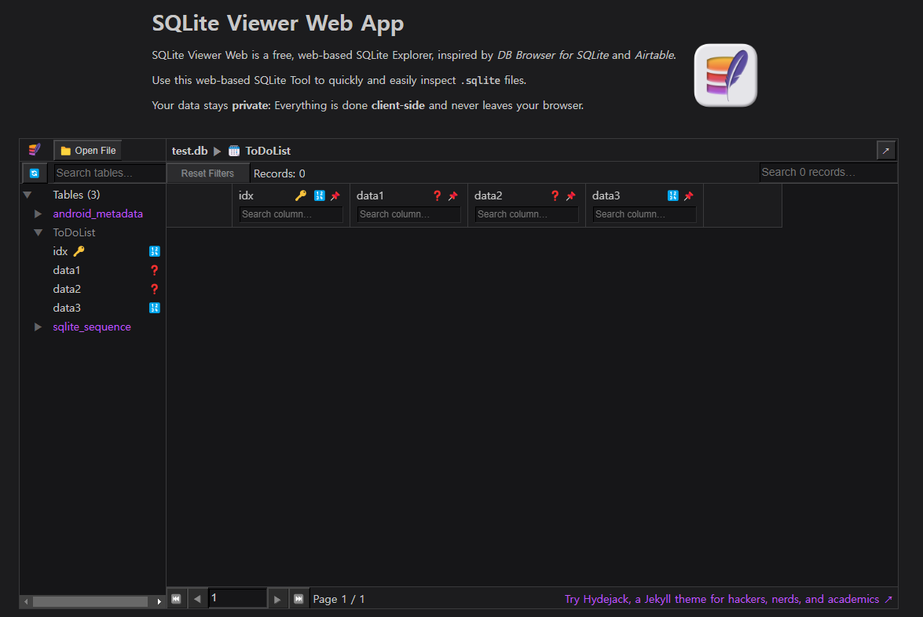Click integer type icon in data3 header

coord(673,195)
